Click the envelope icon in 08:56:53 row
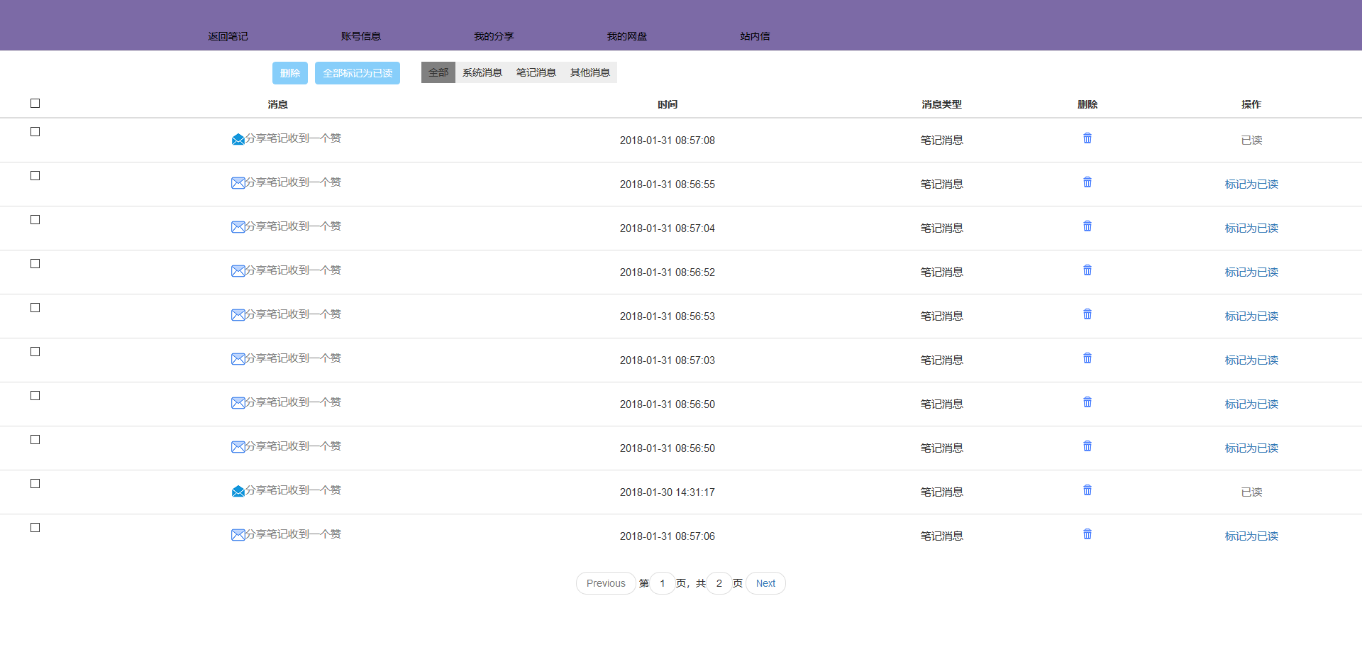Screen dimensions: 1362x657 pos(238,315)
